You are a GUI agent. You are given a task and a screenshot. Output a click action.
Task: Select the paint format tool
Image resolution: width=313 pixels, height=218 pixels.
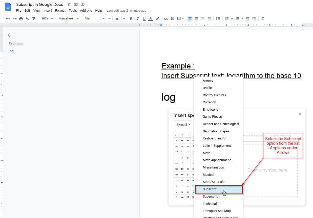point(34,18)
